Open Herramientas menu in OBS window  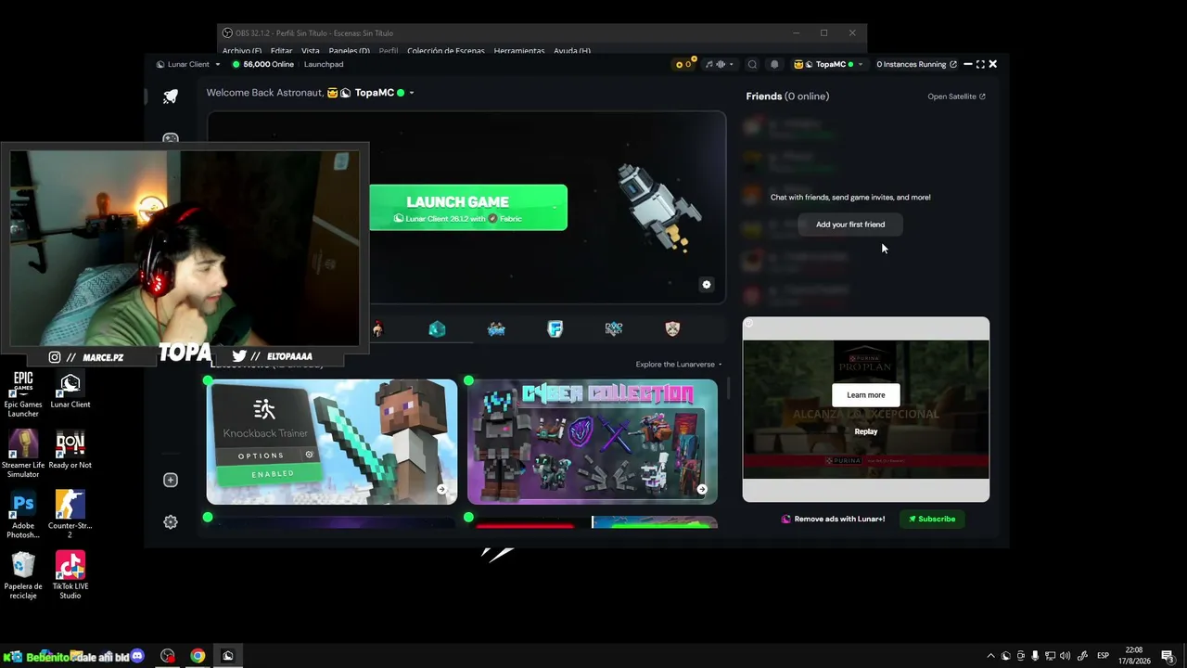pos(519,51)
